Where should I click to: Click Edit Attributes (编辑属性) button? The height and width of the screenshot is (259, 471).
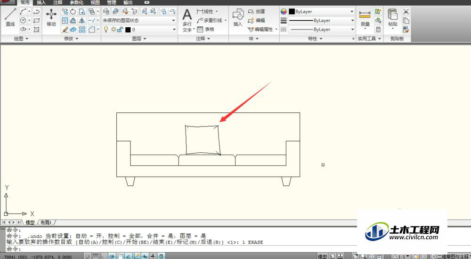[261, 29]
